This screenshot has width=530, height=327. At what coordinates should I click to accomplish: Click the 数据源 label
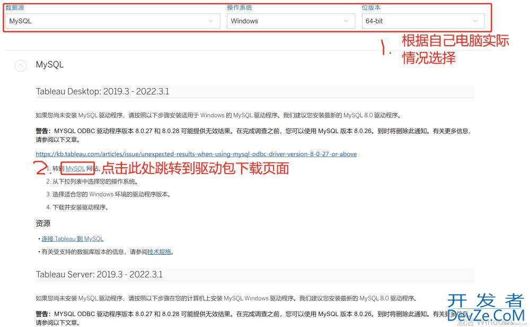click(14, 7)
